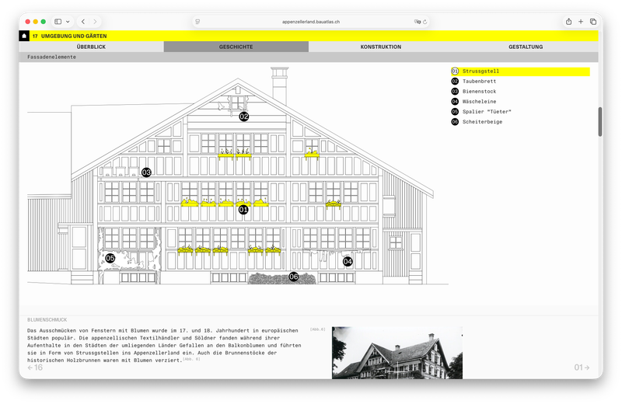
Task: Switch to the KONSTRUKTION tab
Action: (381, 47)
